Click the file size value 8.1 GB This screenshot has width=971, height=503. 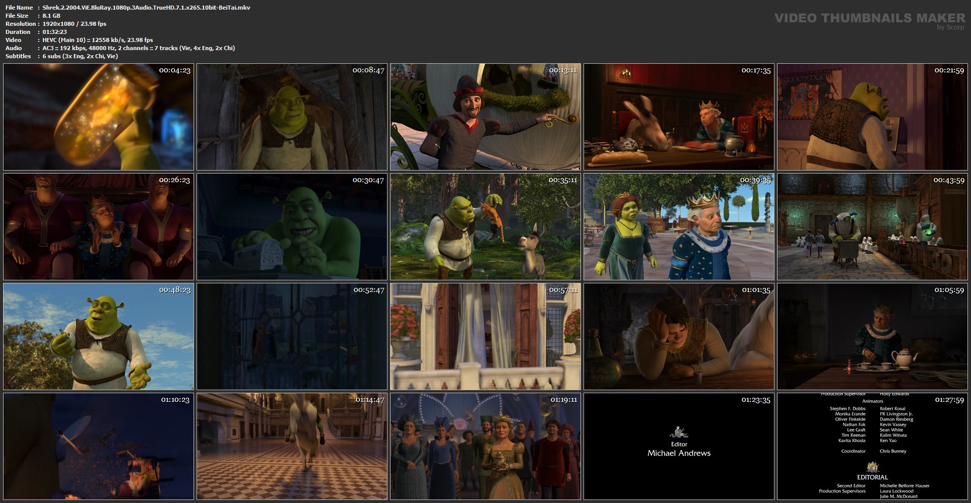[x=52, y=16]
